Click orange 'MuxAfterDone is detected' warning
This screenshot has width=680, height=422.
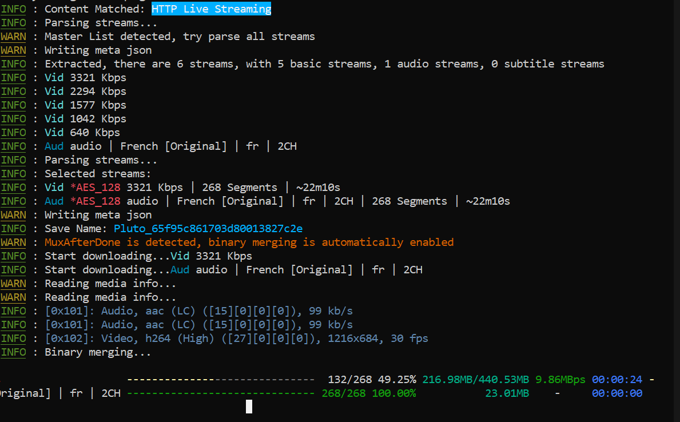[249, 242]
